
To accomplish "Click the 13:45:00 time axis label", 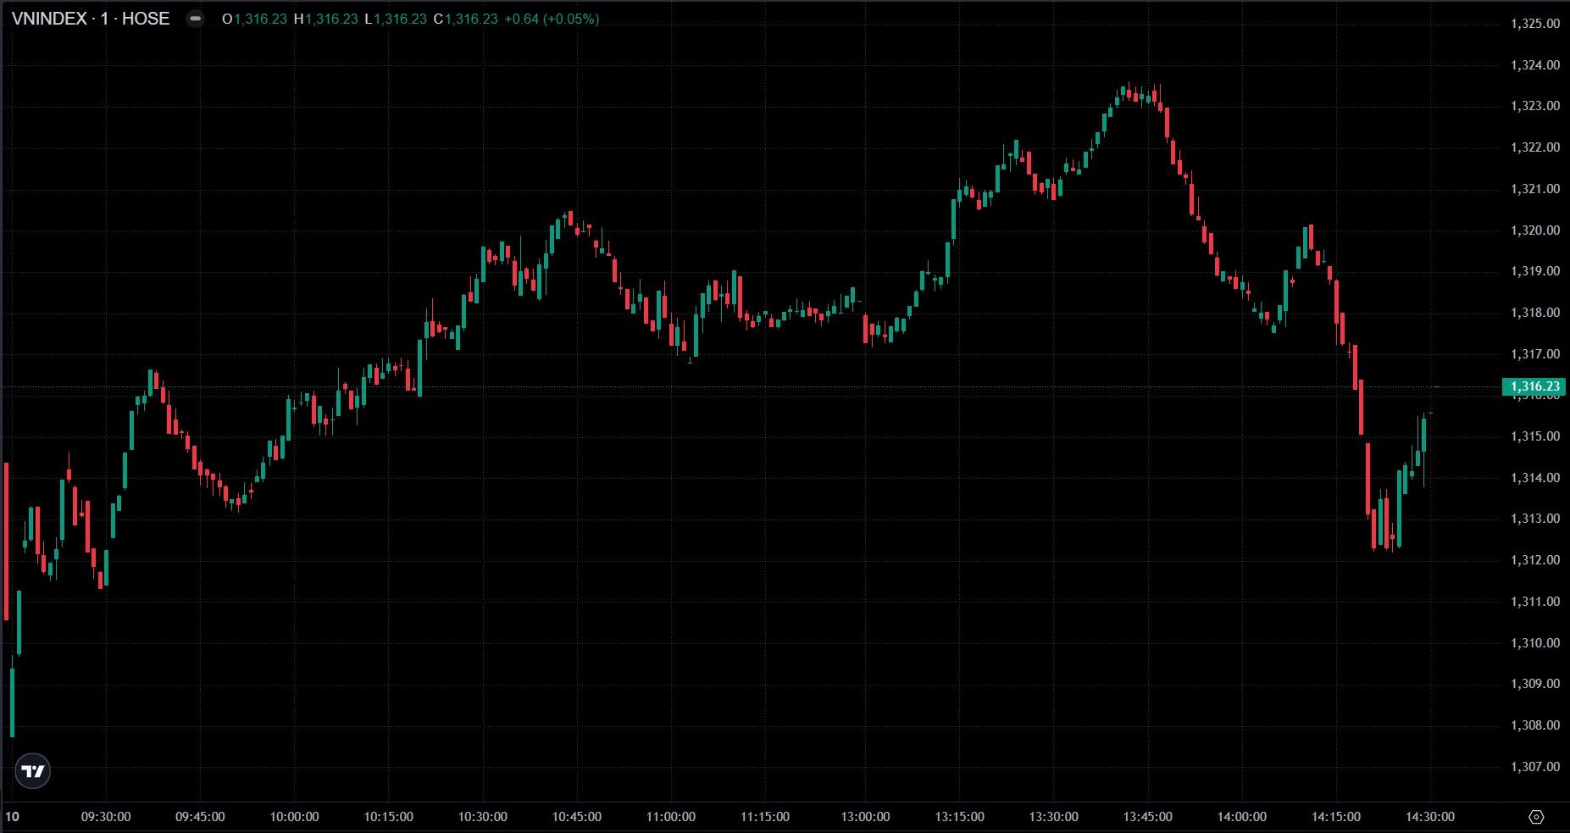I will point(1148,817).
